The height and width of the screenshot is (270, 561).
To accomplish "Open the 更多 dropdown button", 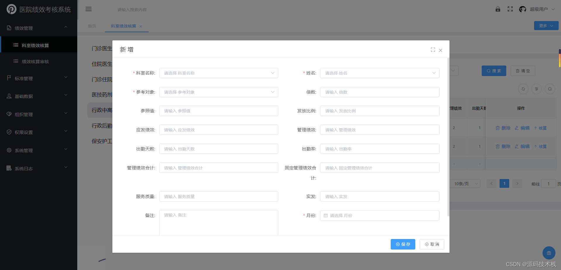I will click(x=546, y=26).
